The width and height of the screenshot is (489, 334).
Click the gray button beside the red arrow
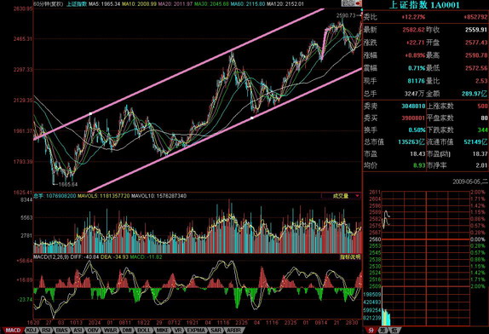(348, 3)
